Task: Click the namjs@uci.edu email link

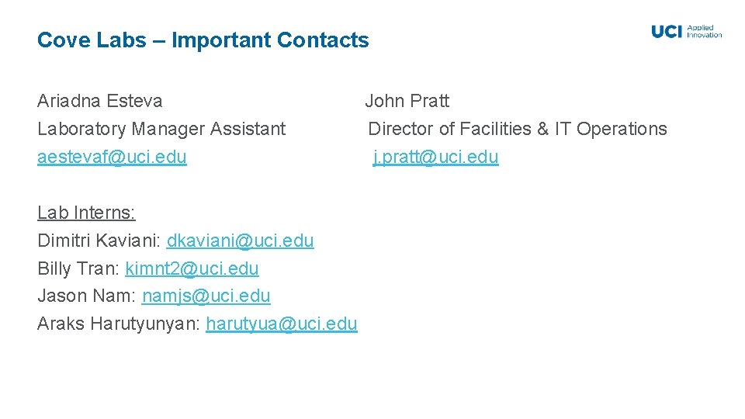Action: 206,296
